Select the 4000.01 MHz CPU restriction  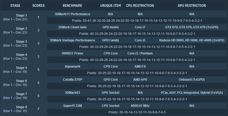[140, 106]
